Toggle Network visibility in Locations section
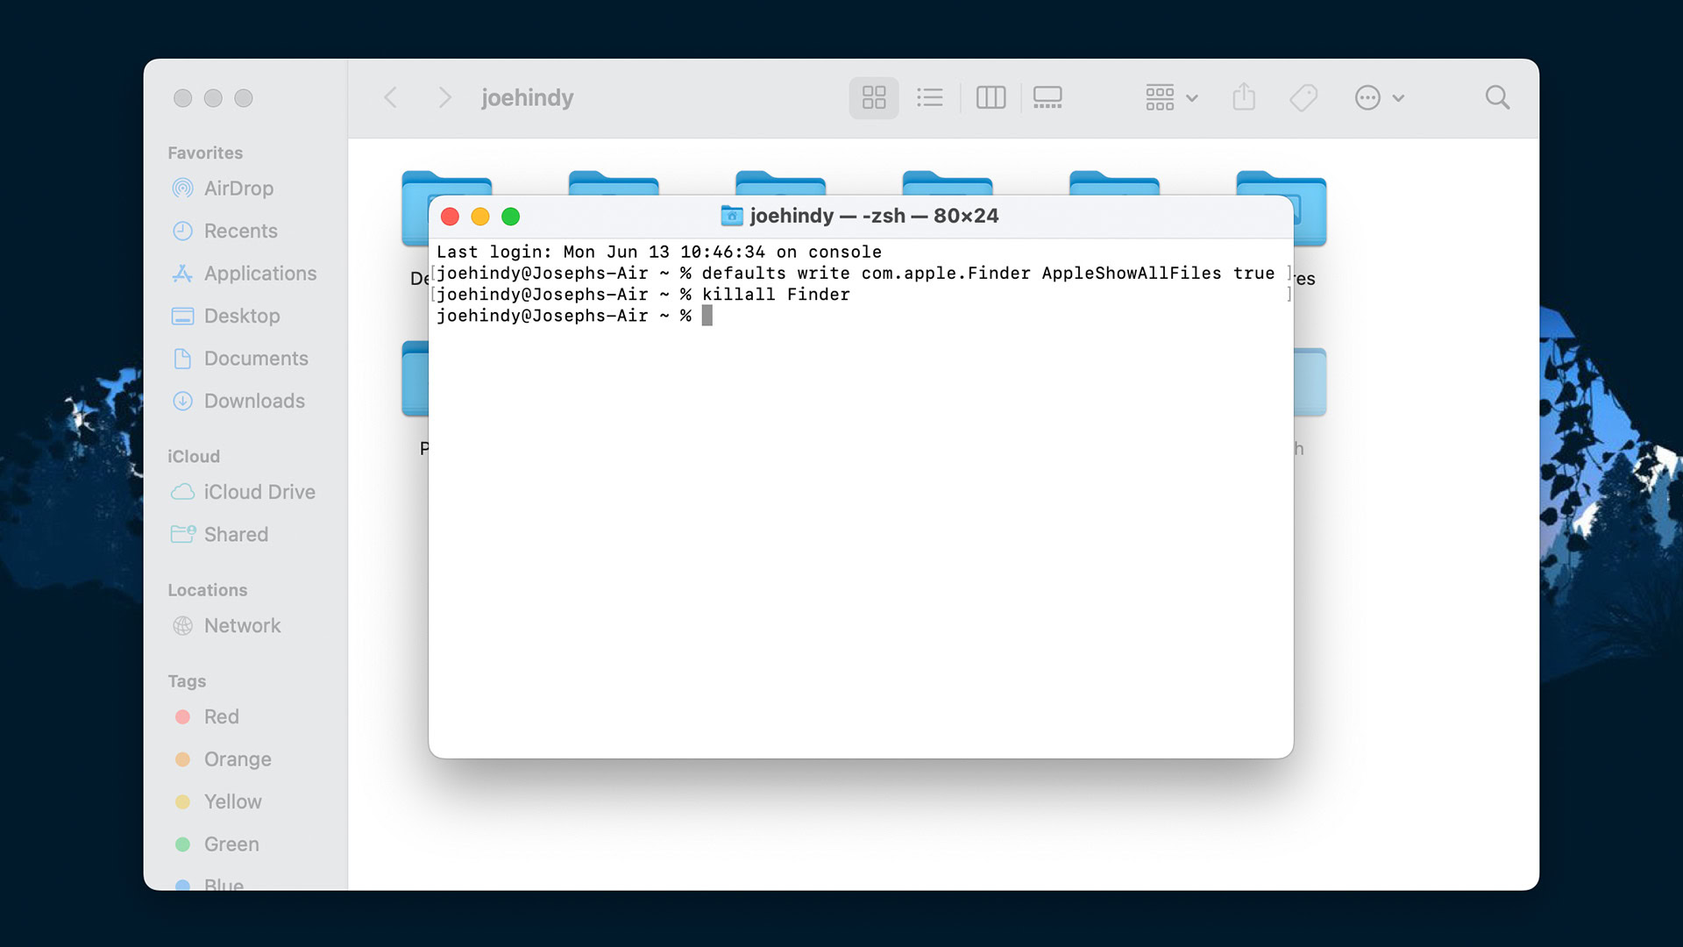The image size is (1683, 947). coord(242,625)
